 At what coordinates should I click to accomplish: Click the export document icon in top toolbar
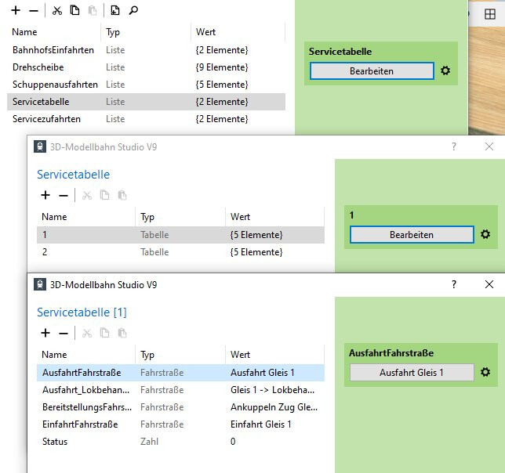coord(115,10)
